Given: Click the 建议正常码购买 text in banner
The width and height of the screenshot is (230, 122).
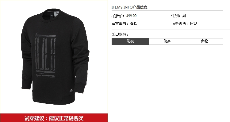Looking at the screenshot, I should [66, 118].
